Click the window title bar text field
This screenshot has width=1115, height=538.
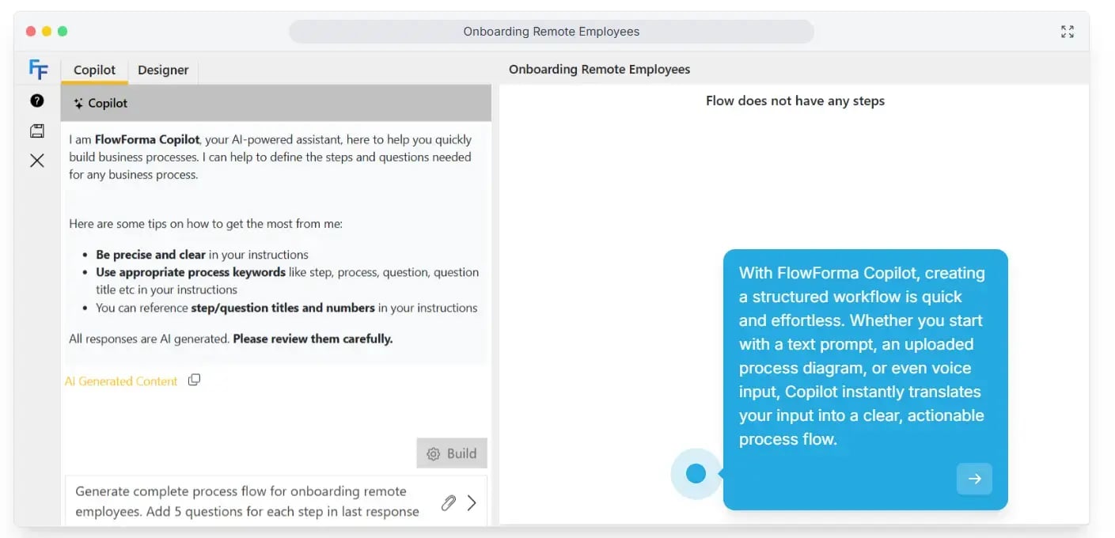click(x=551, y=32)
